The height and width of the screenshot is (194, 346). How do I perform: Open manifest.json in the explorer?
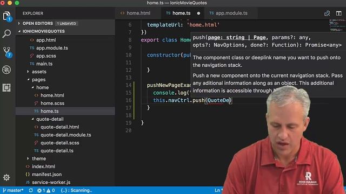pos(46,175)
